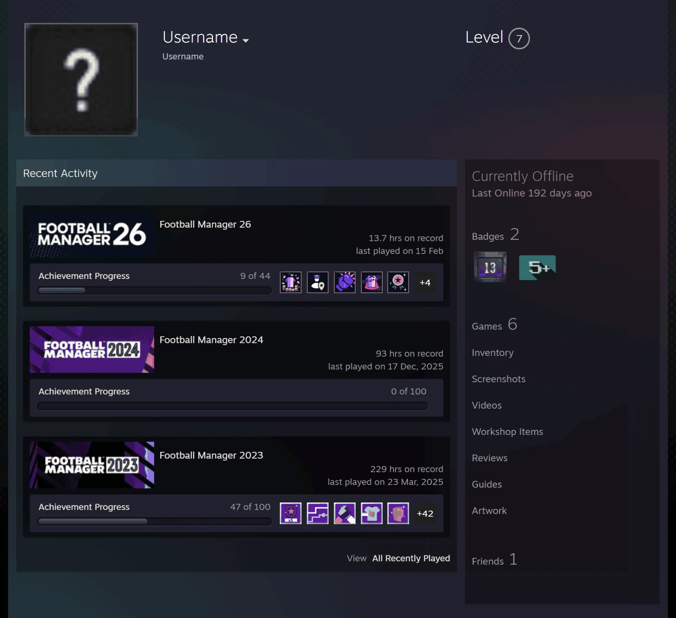Show the +4 more achievements for Football Manager 26
Viewport: 676px width, 618px height.
(425, 282)
